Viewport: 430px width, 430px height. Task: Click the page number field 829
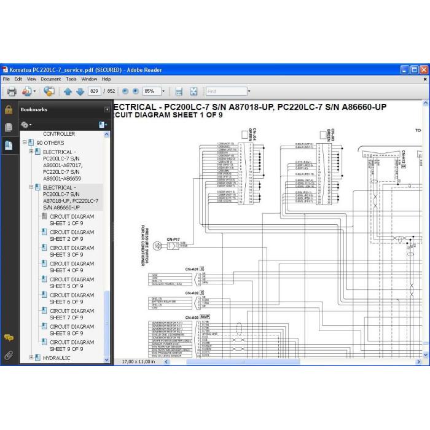click(x=95, y=92)
